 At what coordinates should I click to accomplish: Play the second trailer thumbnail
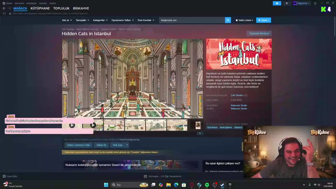[x=93, y=125]
